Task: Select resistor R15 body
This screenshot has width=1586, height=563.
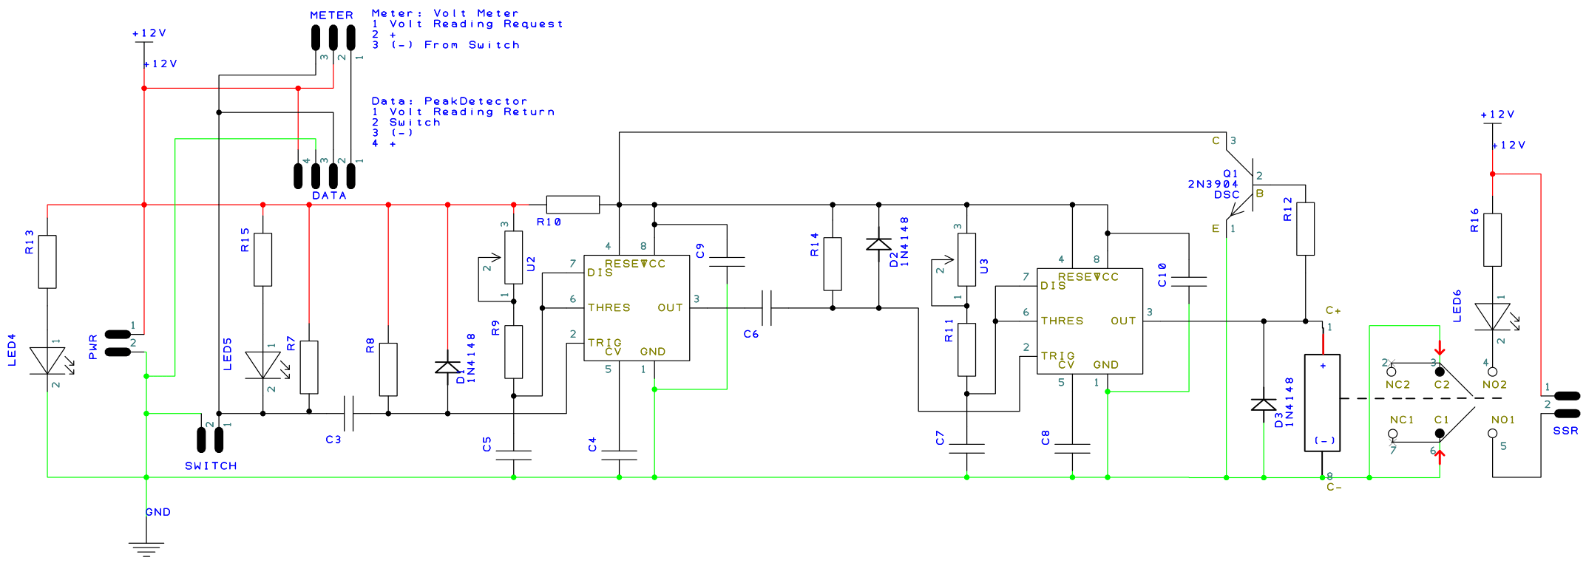Action: coord(262,259)
